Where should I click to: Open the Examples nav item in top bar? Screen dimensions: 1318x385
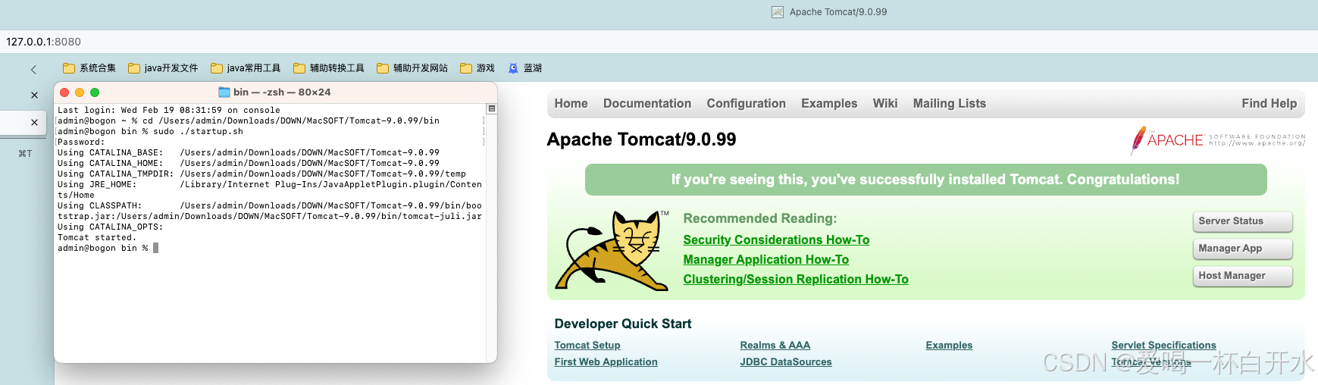(x=829, y=104)
